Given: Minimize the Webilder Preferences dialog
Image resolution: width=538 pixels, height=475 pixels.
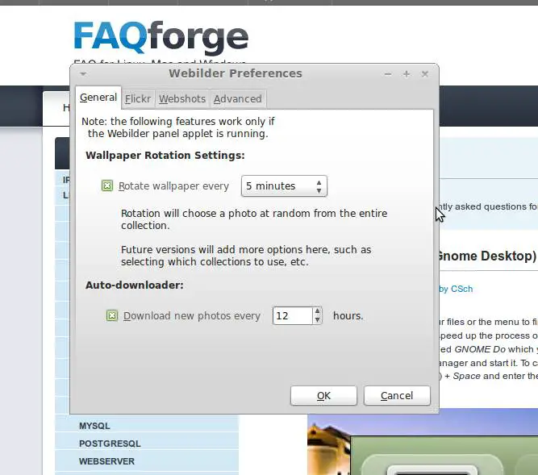Looking at the screenshot, I should (388, 74).
